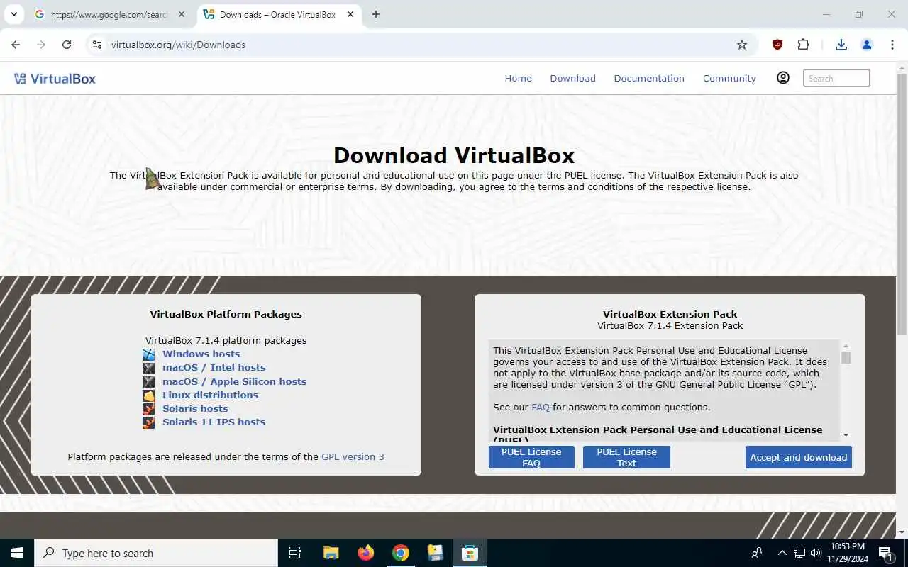Launch Firefox from the taskbar
908x567 pixels.
[366, 553]
